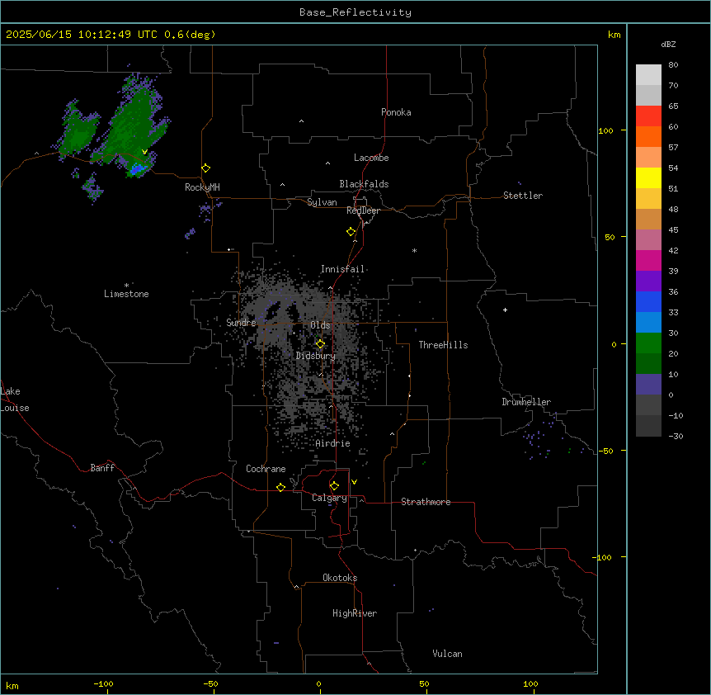Image resolution: width=711 pixels, height=695 pixels.
Task: Click the Didsbury town label
Action: coord(316,356)
